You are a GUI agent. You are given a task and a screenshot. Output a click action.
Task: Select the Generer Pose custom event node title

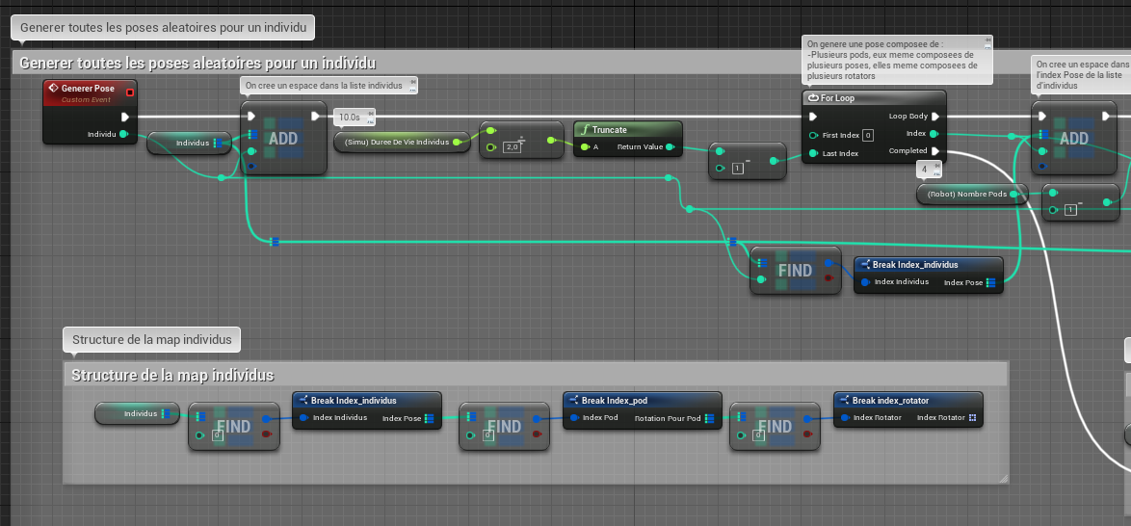[x=88, y=89]
